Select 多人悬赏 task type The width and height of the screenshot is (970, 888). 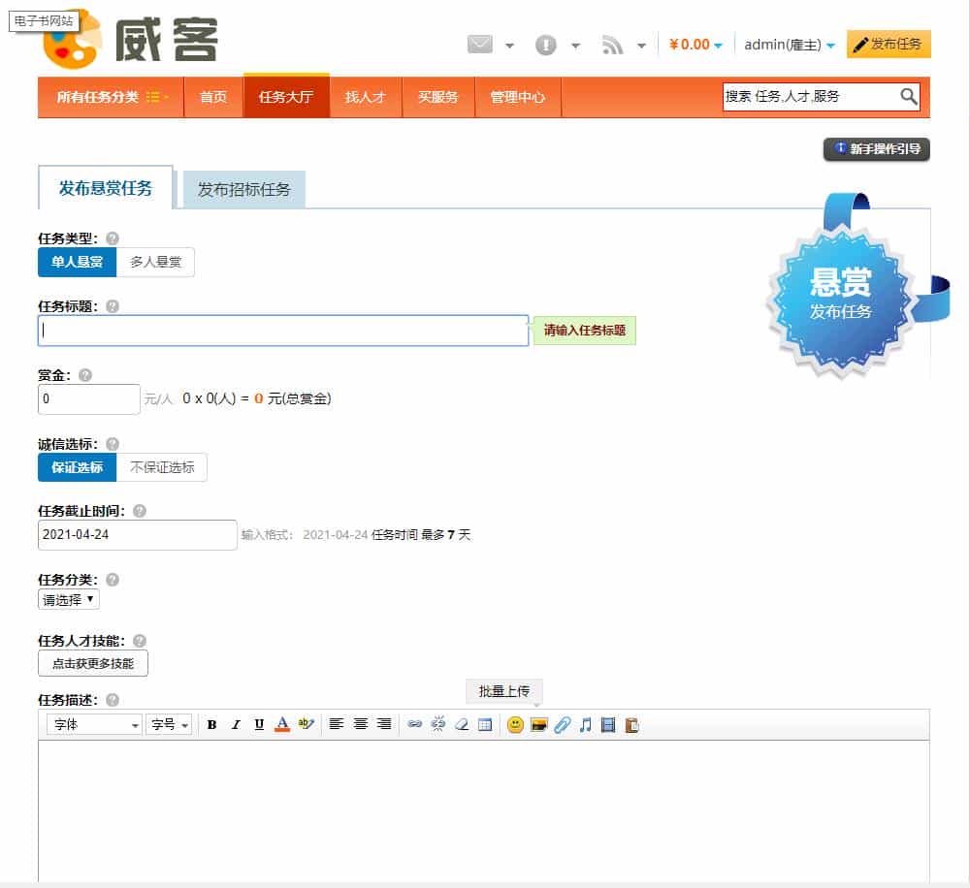155,262
